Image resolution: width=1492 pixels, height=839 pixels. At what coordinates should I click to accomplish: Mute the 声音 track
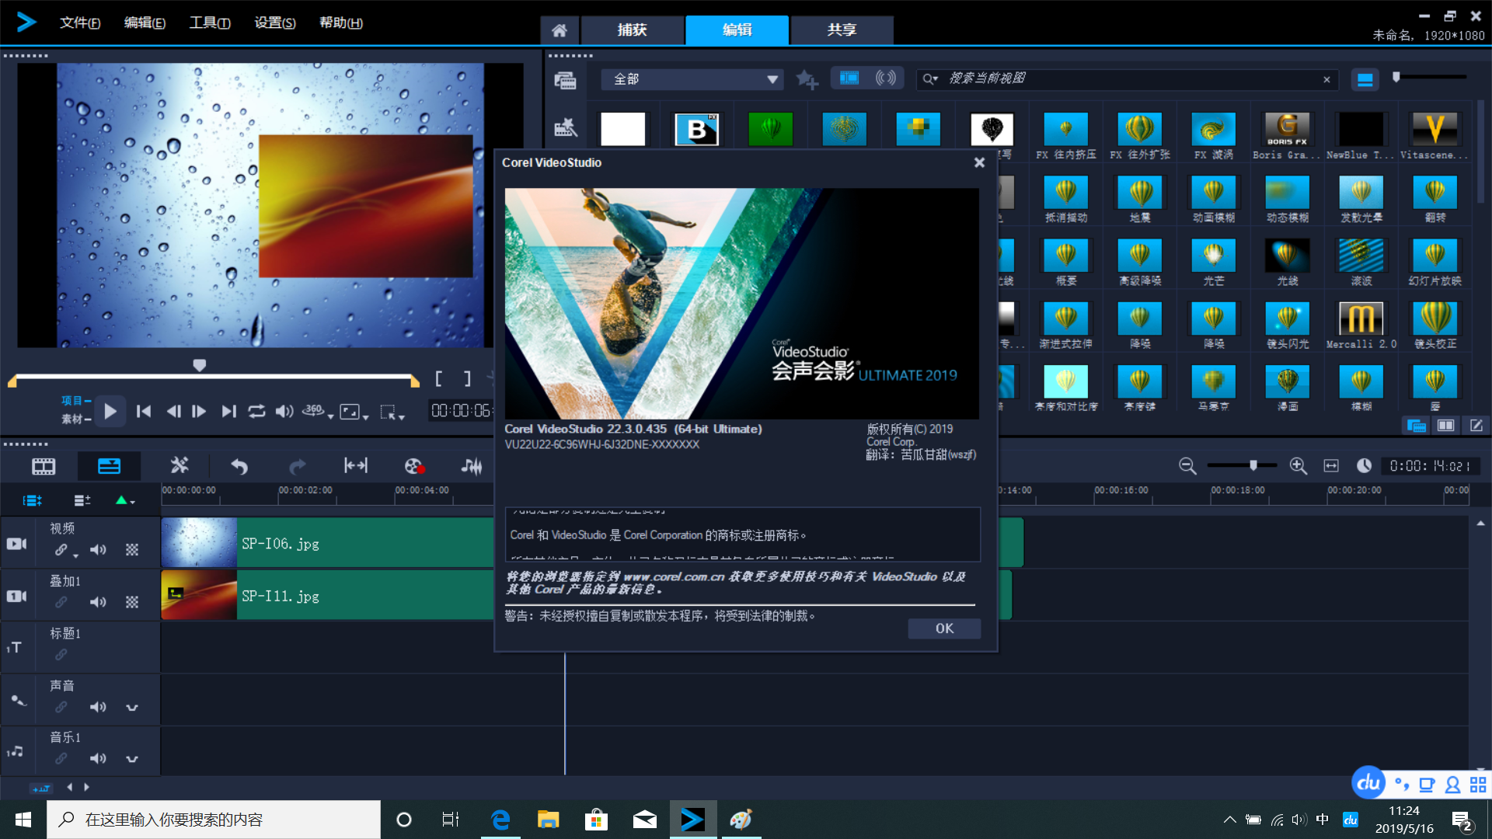[x=98, y=707]
